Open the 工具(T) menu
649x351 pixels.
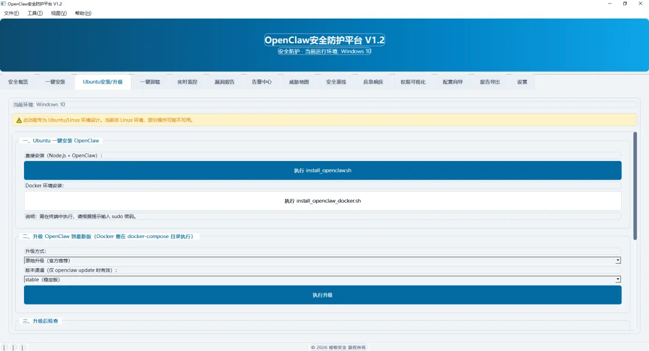pos(35,13)
